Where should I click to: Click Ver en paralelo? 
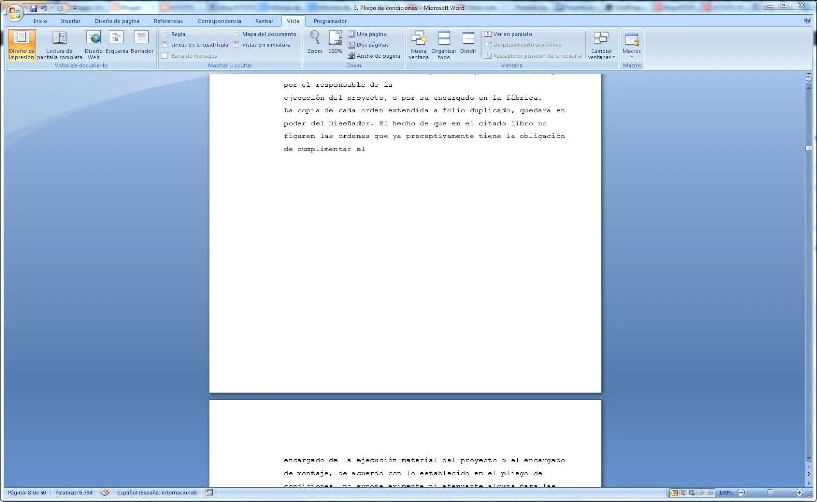click(508, 34)
